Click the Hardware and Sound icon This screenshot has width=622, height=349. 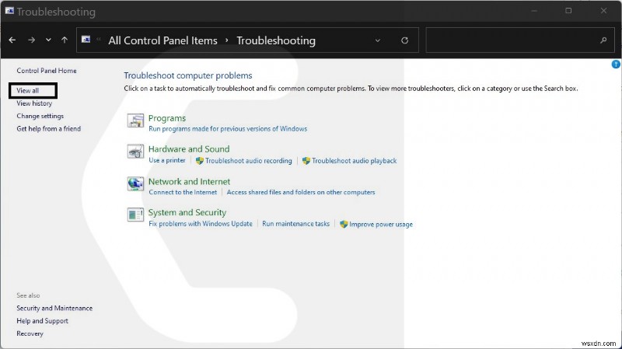pos(135,152)
